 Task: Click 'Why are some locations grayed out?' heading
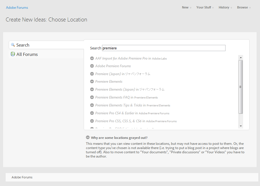119,138
